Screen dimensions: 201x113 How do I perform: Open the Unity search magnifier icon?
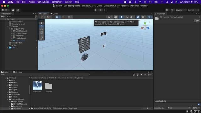[x=172, y=10]
